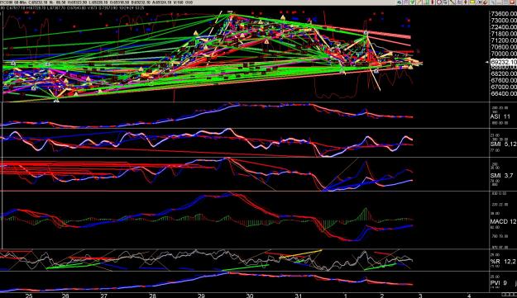Image resolution: width=517 pixels, height=298 pixels.
Task: Click the 72400.00 price axis label
Action: (504, 27)
